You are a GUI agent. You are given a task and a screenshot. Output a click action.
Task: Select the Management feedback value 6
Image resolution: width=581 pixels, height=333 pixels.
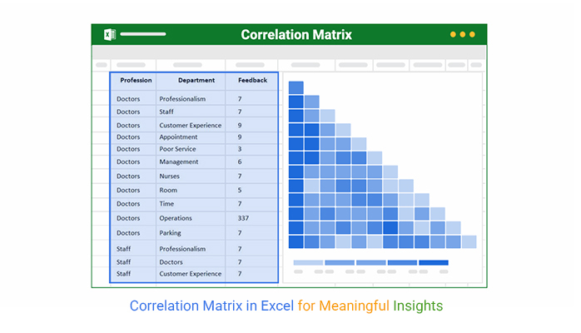pos(240,162)
